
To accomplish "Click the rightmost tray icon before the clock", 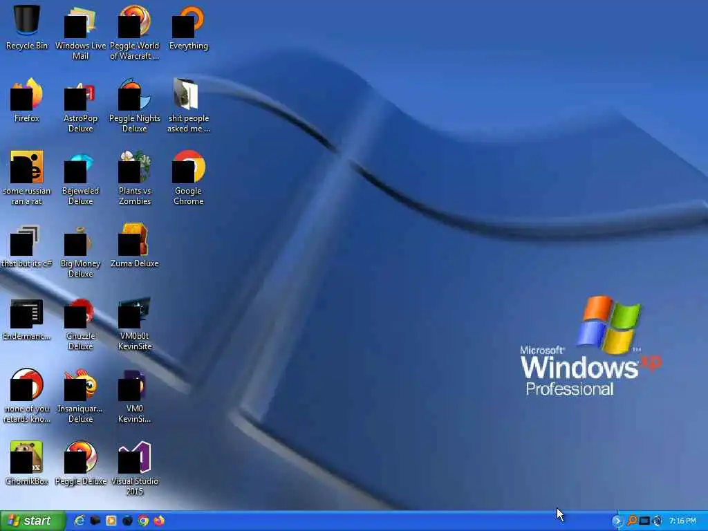I will point(657,521).
